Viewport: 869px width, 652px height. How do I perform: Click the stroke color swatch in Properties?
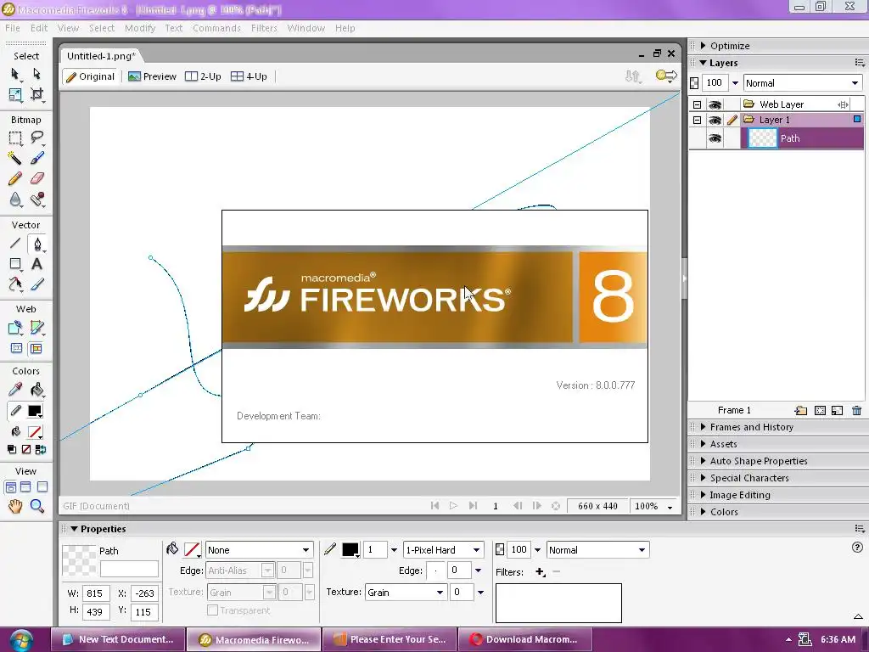(350, 550)
